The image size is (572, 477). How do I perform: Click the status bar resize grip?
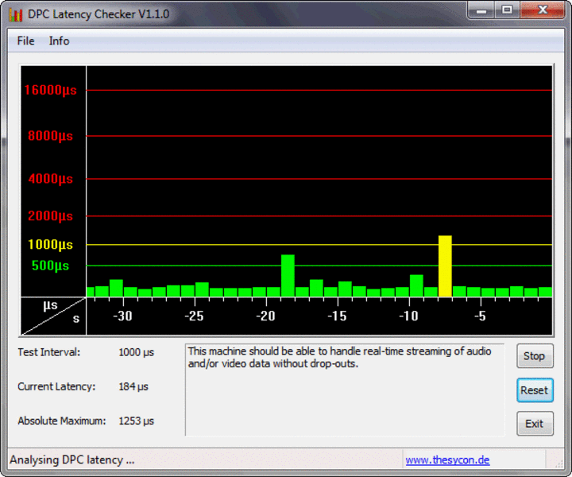pos(558,463)
